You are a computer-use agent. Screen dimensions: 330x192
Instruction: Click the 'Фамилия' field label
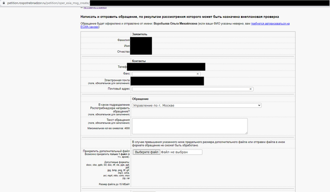click(124, 40)
